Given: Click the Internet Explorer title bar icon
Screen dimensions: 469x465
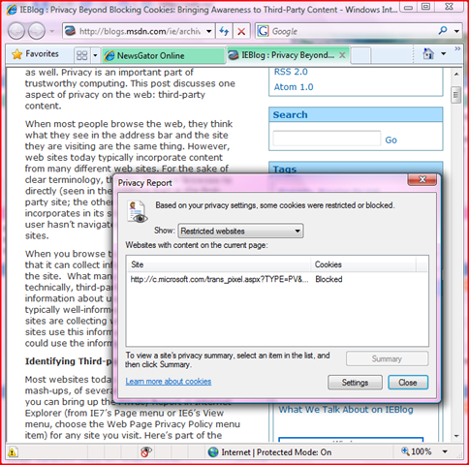Looking at the screenshot, I should click(12, 10).
